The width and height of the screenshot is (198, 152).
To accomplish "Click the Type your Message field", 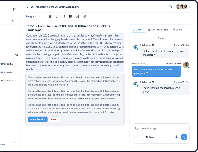I will point(161,129).
